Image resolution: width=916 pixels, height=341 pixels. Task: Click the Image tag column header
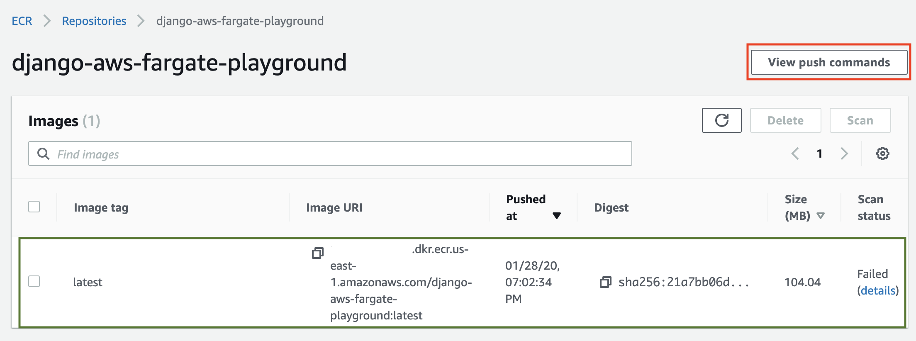(x=101, y=207)
